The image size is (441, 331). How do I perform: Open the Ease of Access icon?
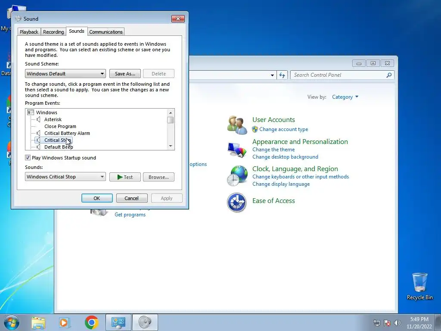[x=237, y=202]
